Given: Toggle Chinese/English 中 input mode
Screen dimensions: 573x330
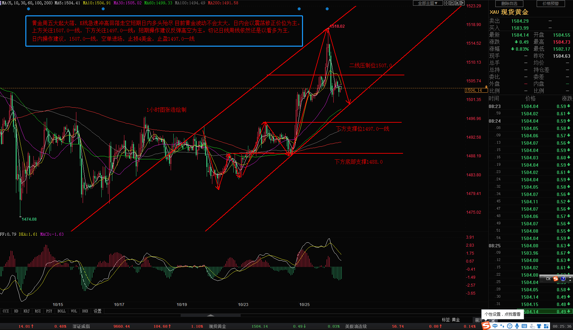Looking at the screenshot, I should [x=495, y=326].
